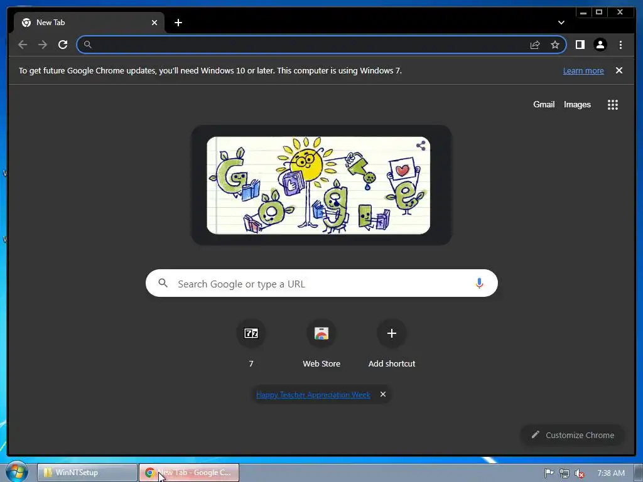Screen dimensions: 643x482
Task: Start voice search with the microphone
Action: pos(479,283)
